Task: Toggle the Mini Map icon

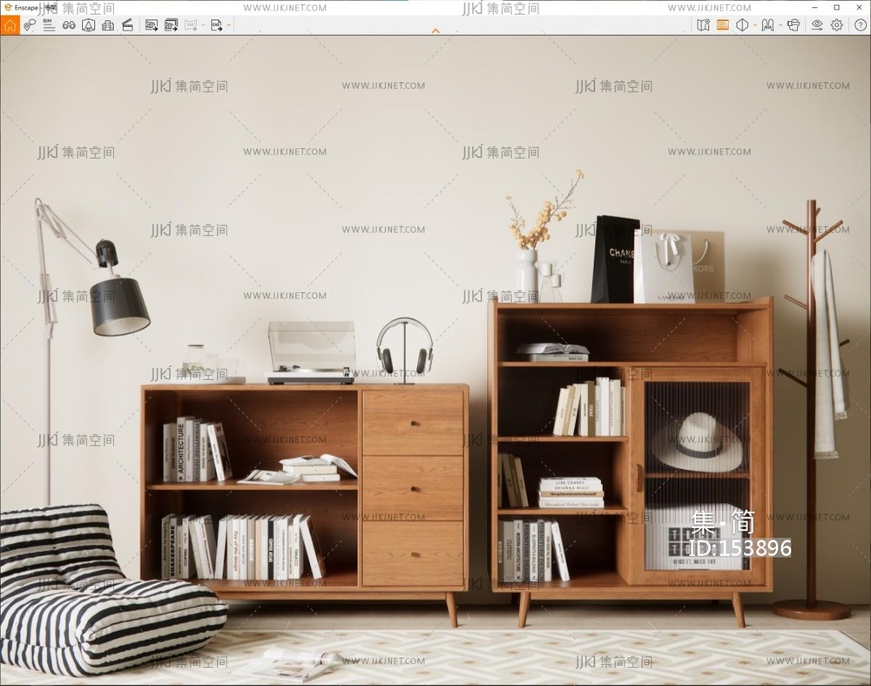Action: coord(704,25)
